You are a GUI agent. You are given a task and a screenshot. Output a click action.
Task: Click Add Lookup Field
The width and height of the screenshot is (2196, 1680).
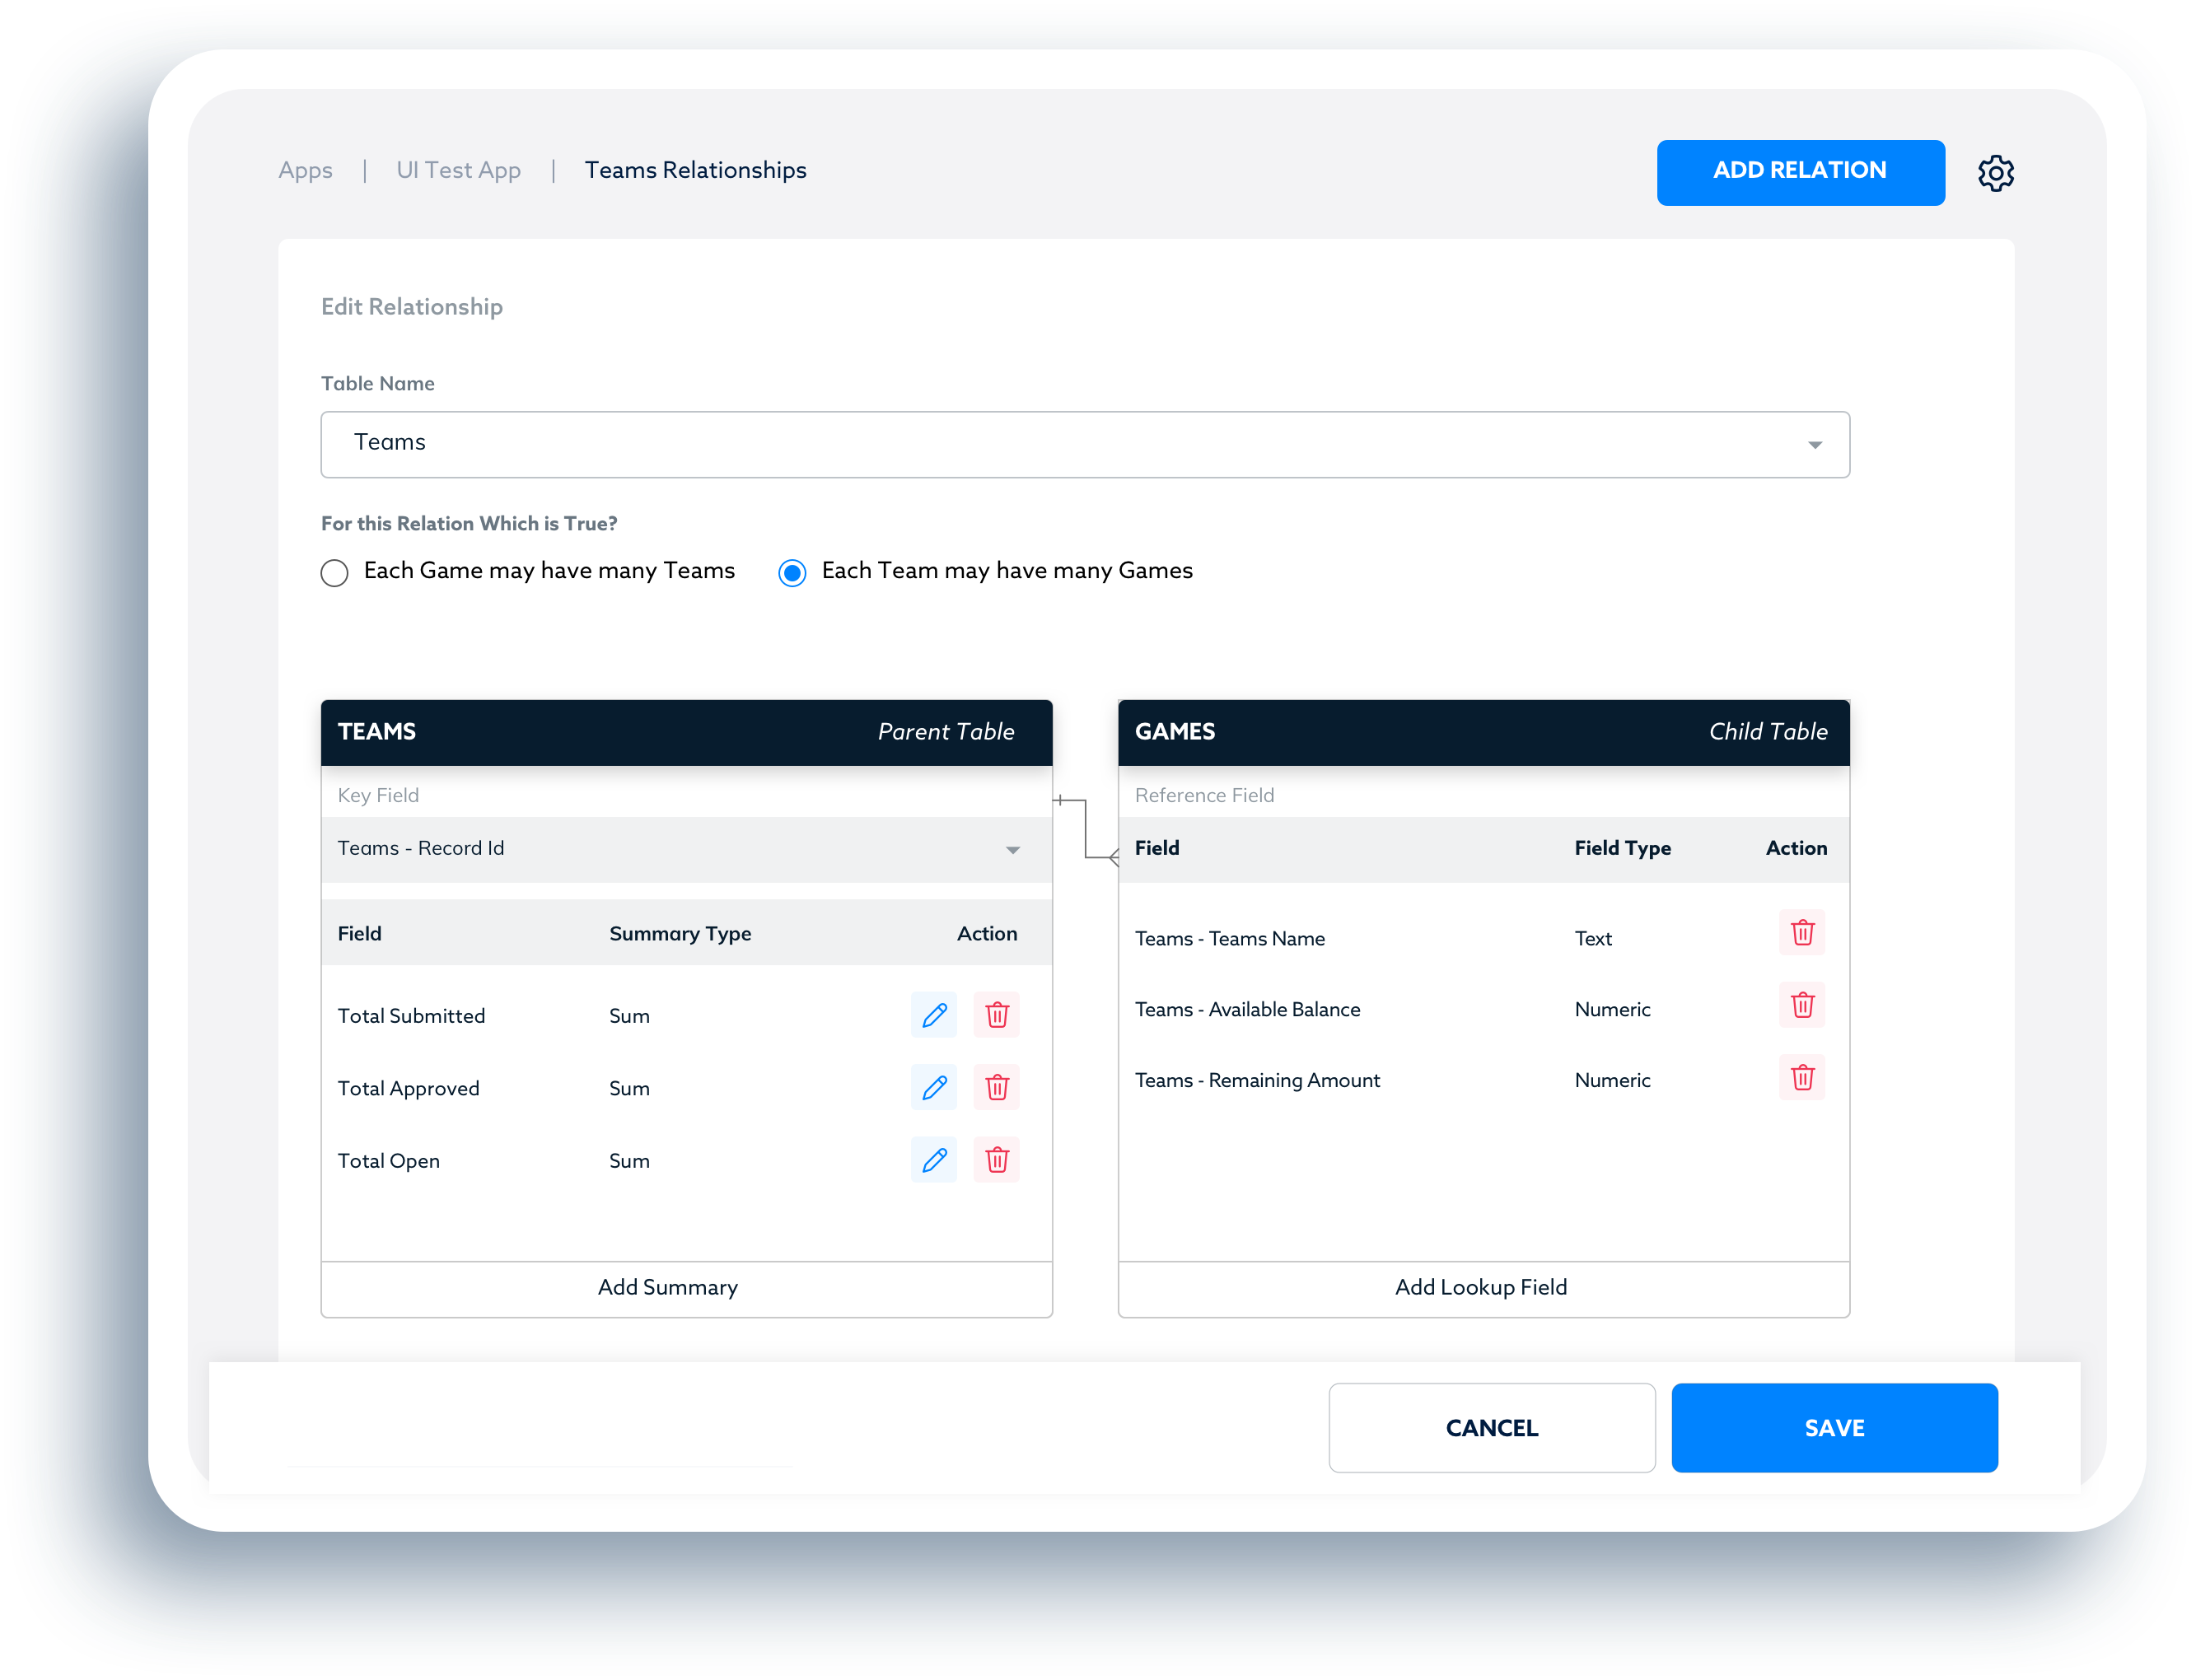tap(1483, 1288)
